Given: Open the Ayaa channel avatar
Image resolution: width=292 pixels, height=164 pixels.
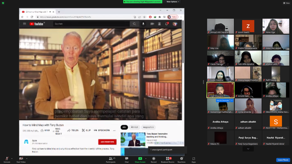Looking at the screenshot, I should pyautogui.click(x=26, y=142).
